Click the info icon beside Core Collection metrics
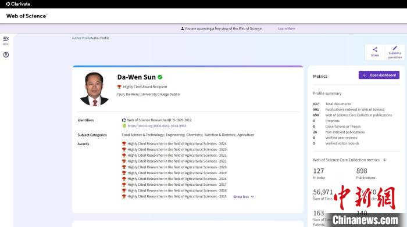The width and height of the screenshot is (407, 227). coord(385,160)
